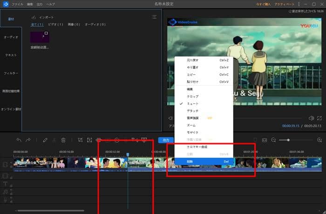
Task: Switch to the 全て(1) media tab
Action: click(37, 24)
